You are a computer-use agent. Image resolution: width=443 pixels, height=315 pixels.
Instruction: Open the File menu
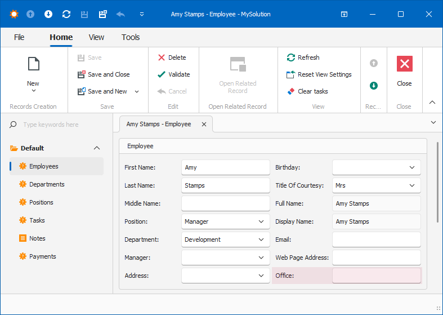(x=19, y=37)
